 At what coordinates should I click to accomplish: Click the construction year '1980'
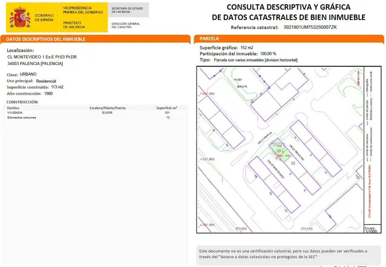[48, 93]
